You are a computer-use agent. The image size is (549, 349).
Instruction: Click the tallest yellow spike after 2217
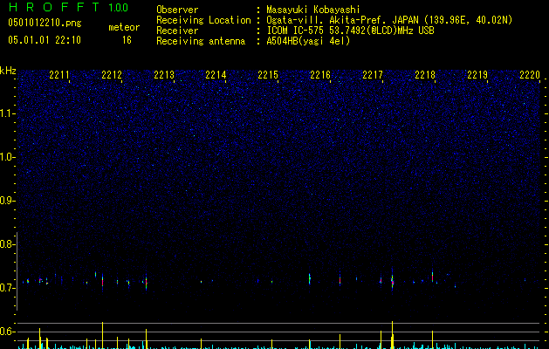pyautogui.click(x=393, y=335)
